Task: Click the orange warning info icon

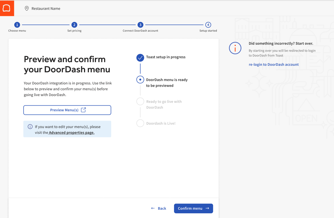Action: pos(235,48)
